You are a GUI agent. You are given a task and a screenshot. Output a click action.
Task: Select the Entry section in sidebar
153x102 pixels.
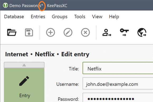coord(24,85)
